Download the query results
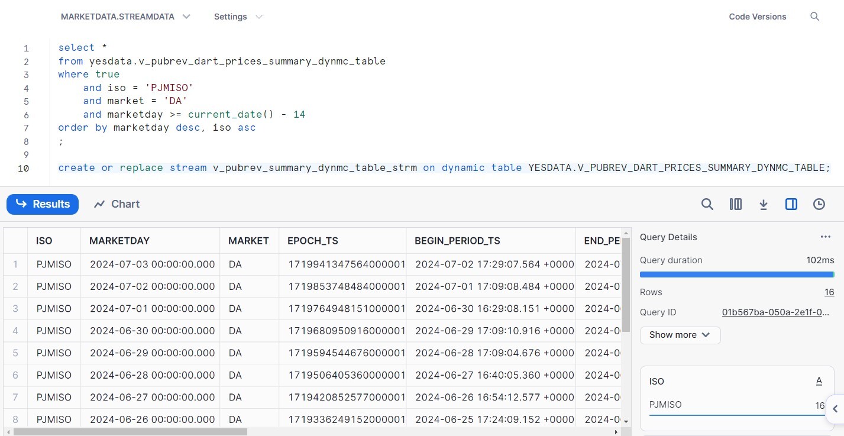 pos(764,204)
